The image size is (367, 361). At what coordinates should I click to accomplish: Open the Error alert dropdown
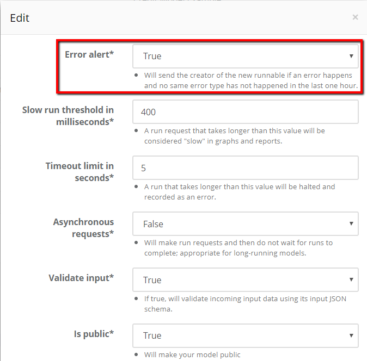(245, 57)
